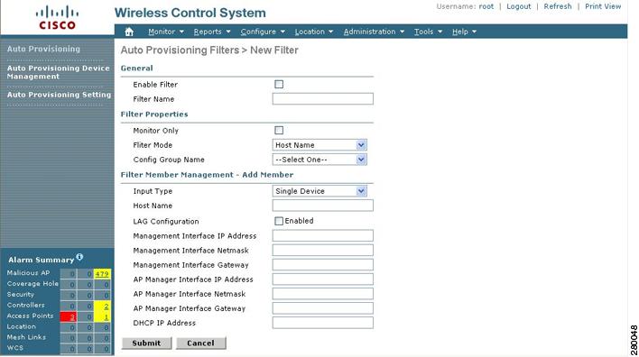Viewport: 639px width, 357px height.
Task: Open the Help menu
Action: [x=464, y=32]
